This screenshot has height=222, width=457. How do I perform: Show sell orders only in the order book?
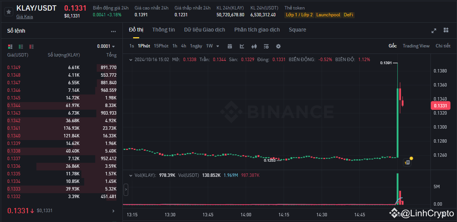point(31,46)
